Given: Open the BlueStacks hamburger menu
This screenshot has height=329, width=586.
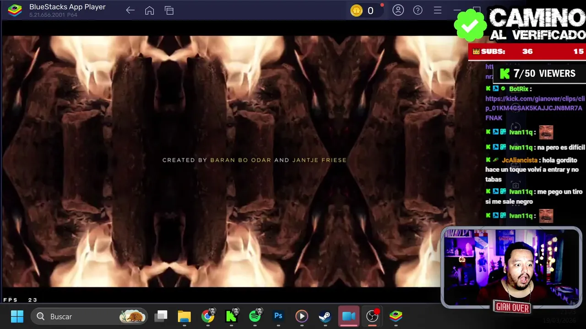Looking at the screenshot, I should (437, 10).
